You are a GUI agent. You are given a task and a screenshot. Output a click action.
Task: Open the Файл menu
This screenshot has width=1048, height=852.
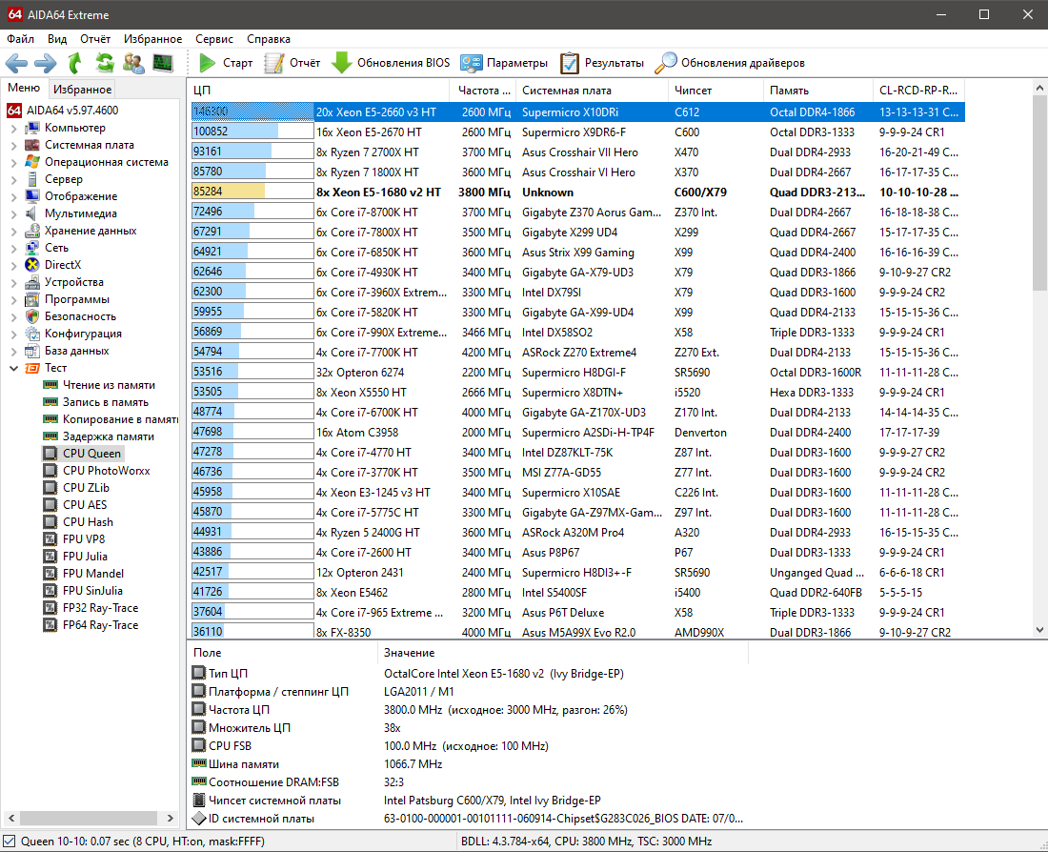pos(21,39)
